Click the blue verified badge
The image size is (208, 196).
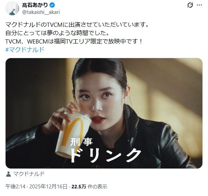click(52, 5)
